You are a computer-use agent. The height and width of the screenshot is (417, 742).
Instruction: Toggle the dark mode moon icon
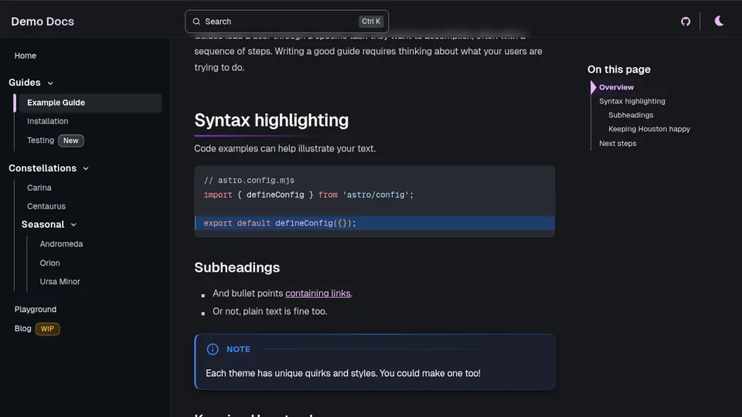coord(719,22)
